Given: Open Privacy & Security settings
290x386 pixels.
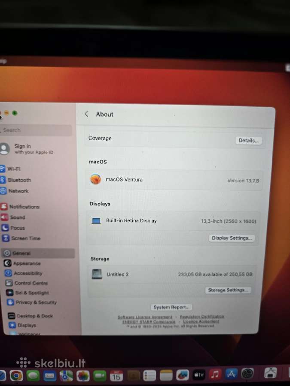Looking at the screenshot, I should (x=36, y=302).
